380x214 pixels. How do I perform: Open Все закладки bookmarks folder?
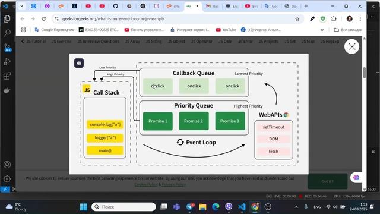348,30
